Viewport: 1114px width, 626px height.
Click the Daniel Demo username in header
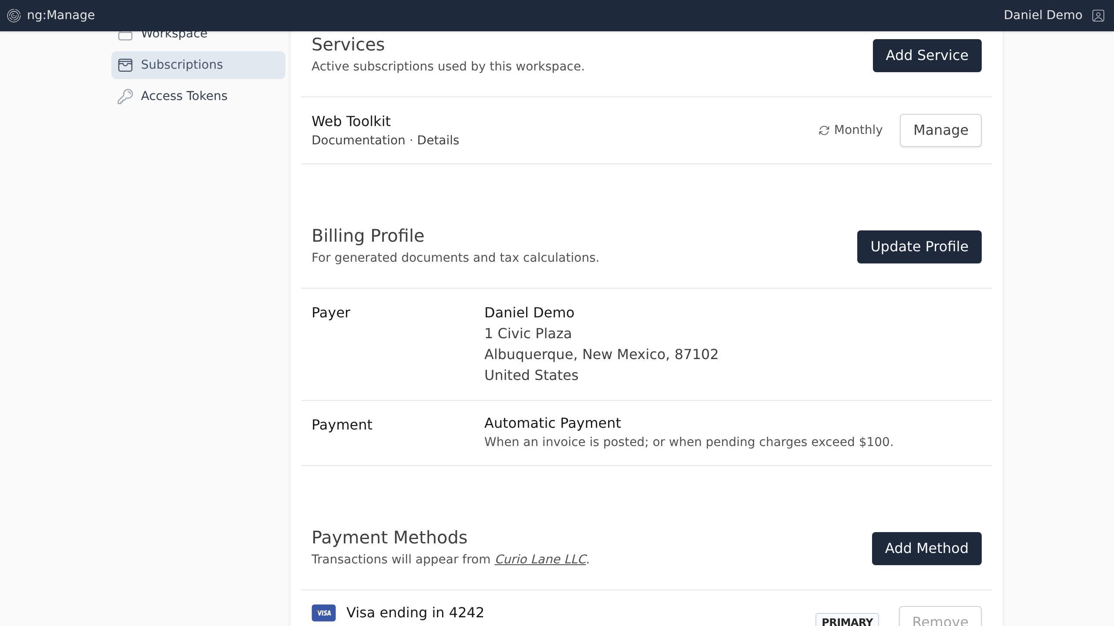[x=1043, y=15]
